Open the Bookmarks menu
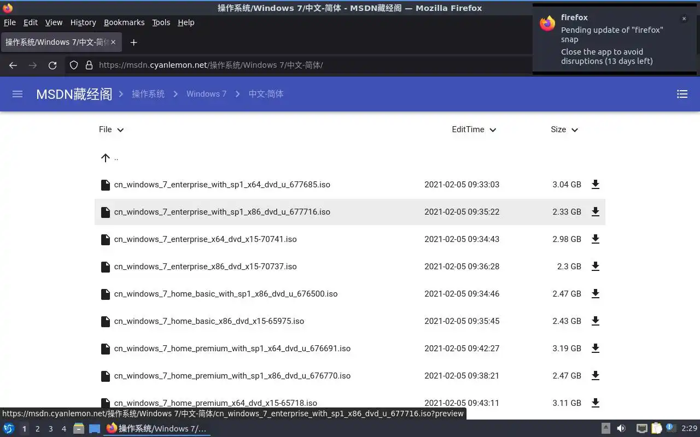Viewport: 700px width, 437px height. [124, 22]
